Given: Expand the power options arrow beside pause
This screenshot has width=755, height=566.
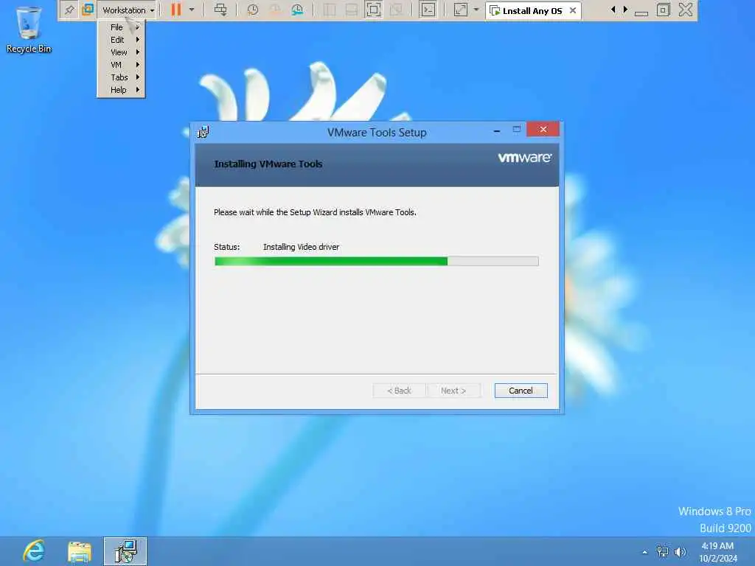Looking at the screenshot, I should pyautogui.click(x=192, y=10).
